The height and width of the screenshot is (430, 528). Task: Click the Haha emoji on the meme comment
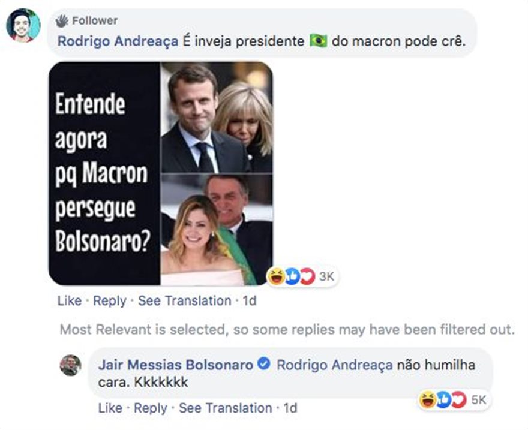tap(277, 276)
